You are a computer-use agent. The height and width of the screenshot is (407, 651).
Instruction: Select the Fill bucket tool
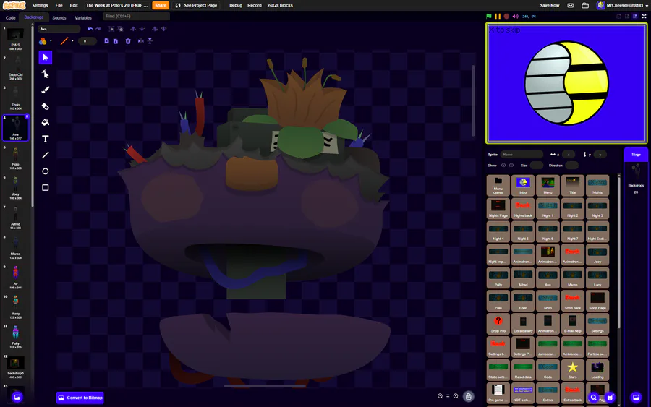coord(46,122)
